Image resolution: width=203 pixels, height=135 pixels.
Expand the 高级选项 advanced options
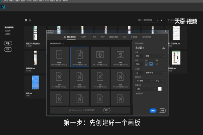pyautogui.click(x=139, y=93)
